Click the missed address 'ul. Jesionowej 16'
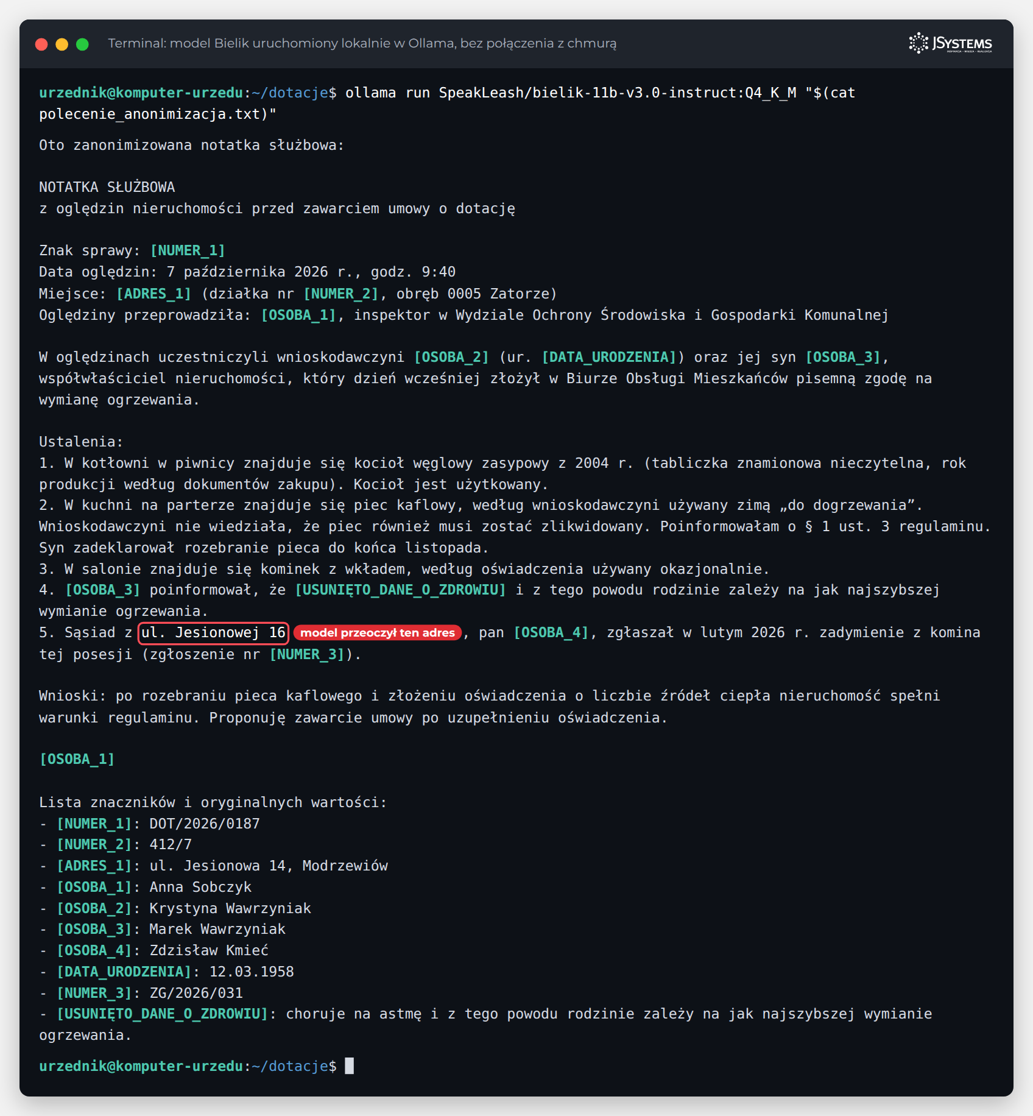The height and width of the screenshot is (1116, 1033). (213, 632)
